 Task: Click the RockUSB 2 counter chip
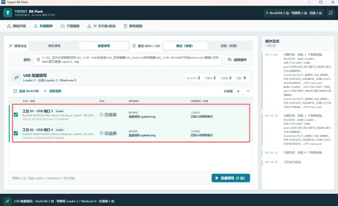click(193, 78)
